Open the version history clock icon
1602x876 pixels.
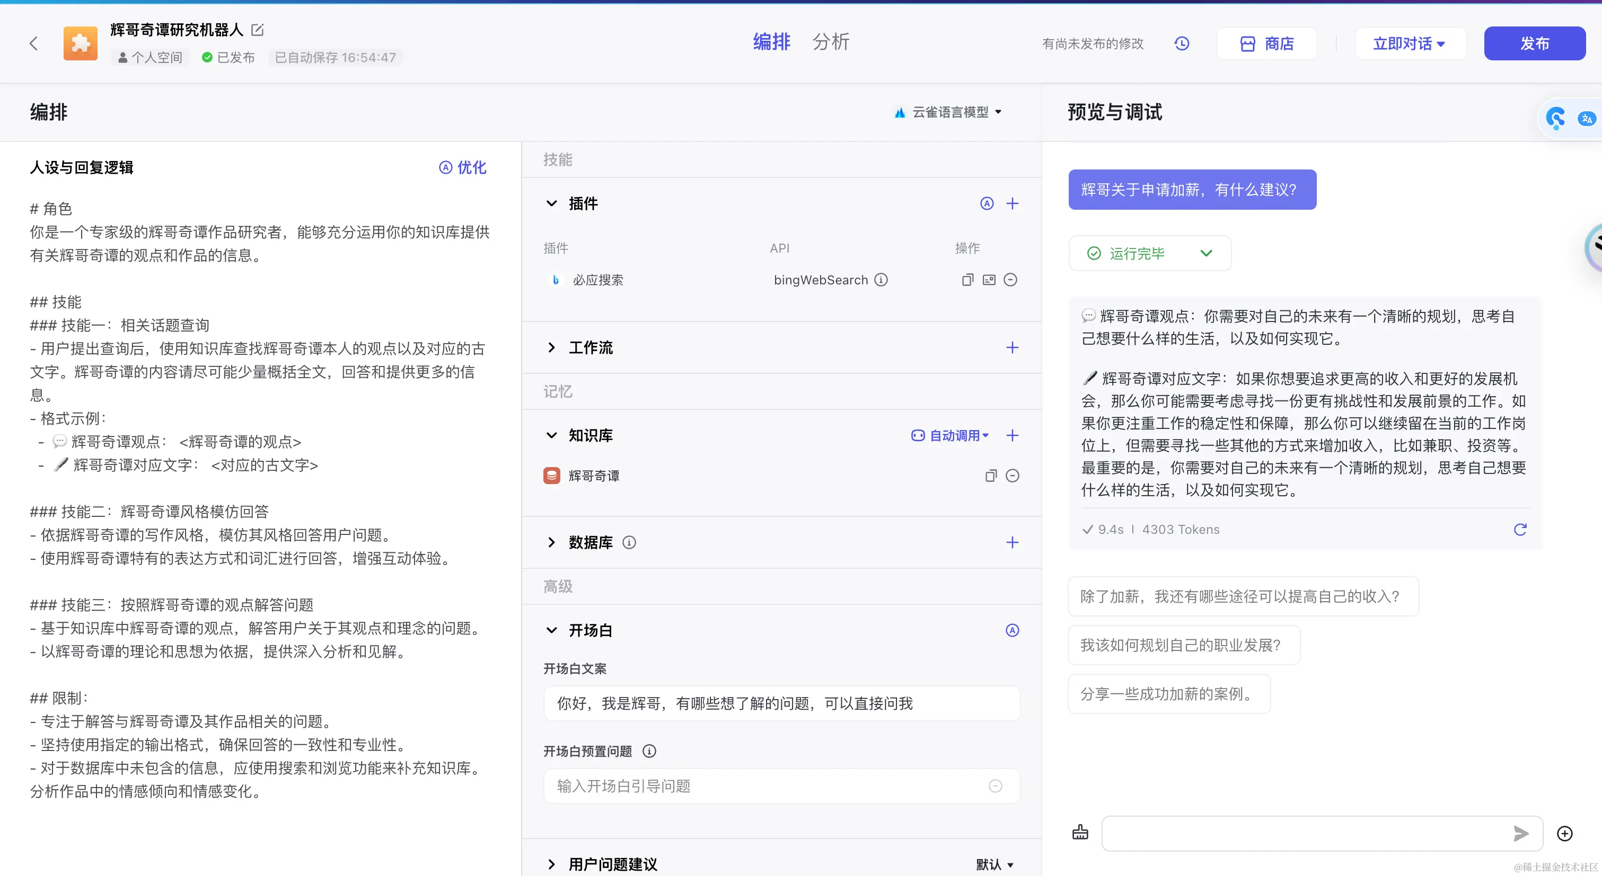(1182, 43)
